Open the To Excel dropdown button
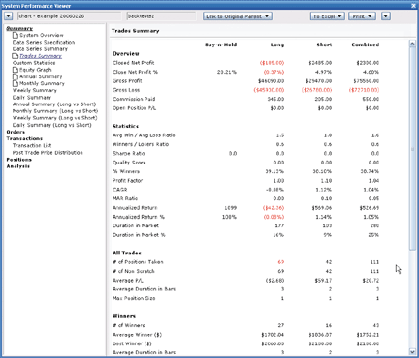419x358 pixels. (x=328, y=16)
